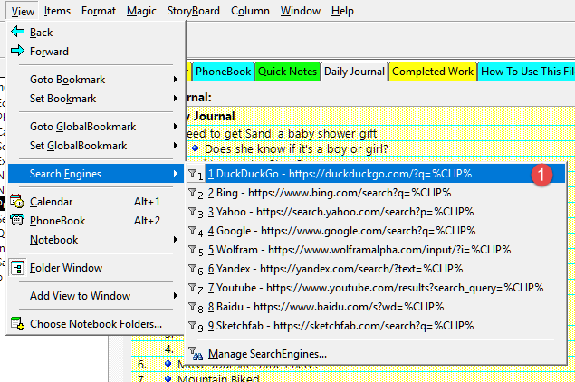Viewport: 575px width, 382px height.
Task: Search with 9 Sketchfab engine
Action: 376,326
